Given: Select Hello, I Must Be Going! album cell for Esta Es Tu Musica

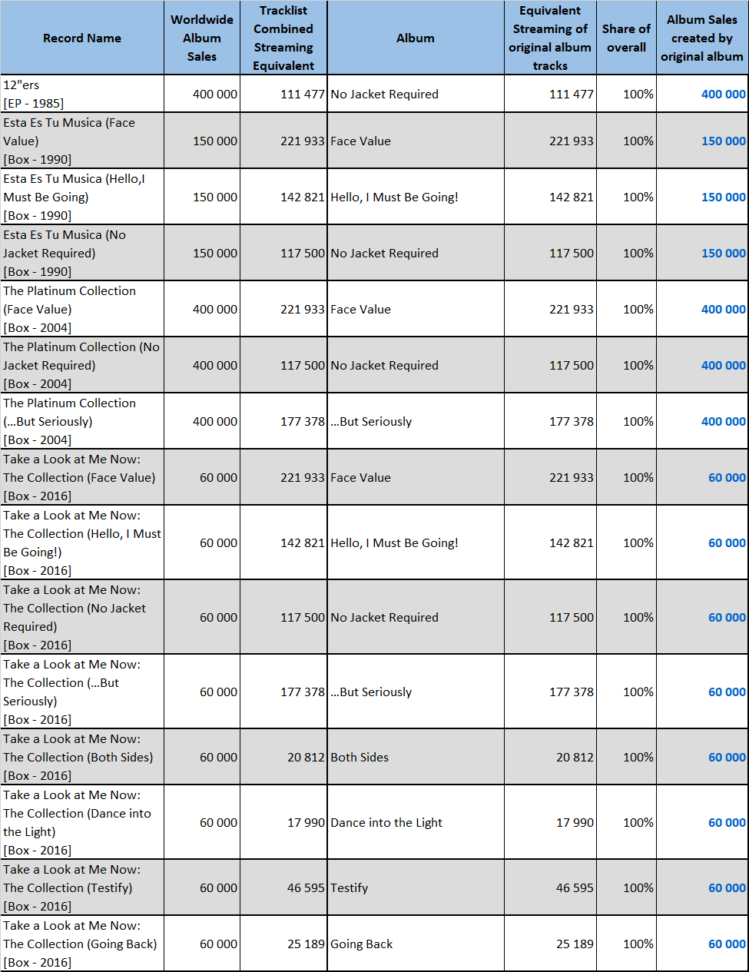Looking at the screenshot, I should [416, 197].
